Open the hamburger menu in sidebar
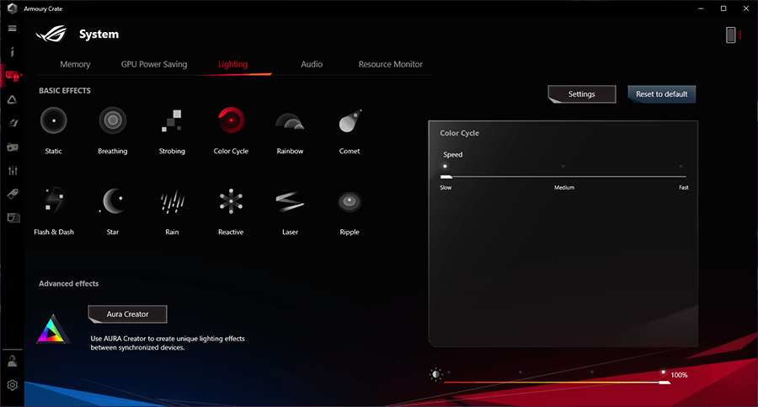The height and width of the screenshot is (407, 758). [13, 28]
